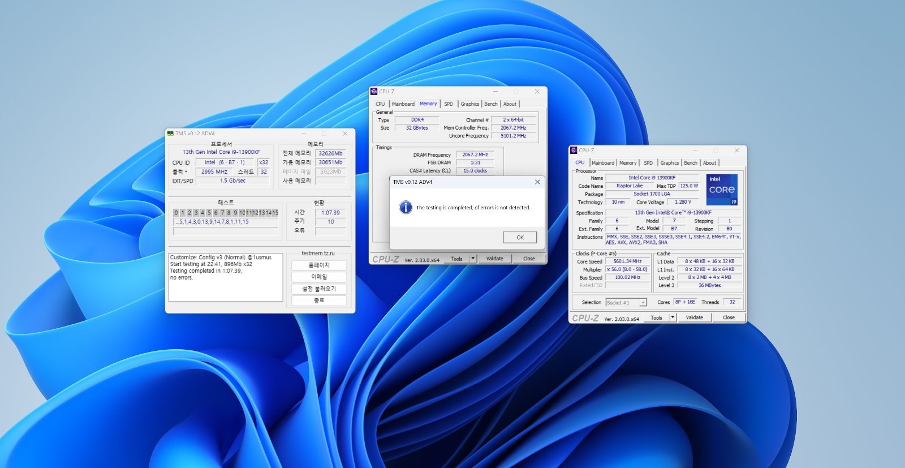This screenshot has width=905, height=468.
Task: Click the blue information icon in dialog
Action: (x=406, y=207)
